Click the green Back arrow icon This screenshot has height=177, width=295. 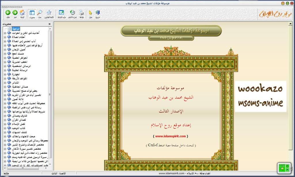click(x=8, y=13)
